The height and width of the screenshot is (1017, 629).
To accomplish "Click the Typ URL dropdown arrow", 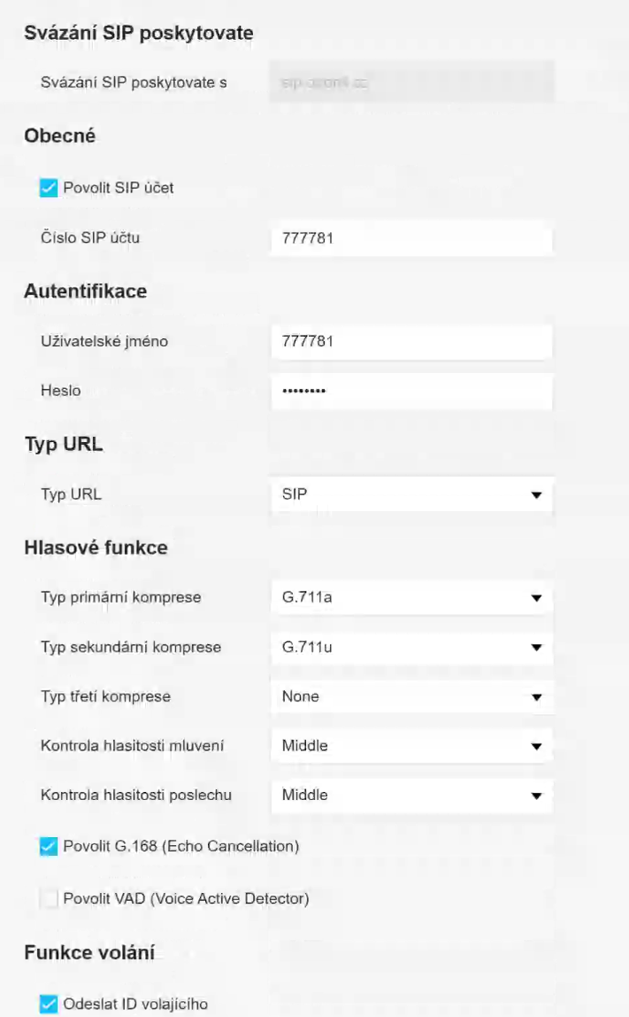I will click(536, 495).
